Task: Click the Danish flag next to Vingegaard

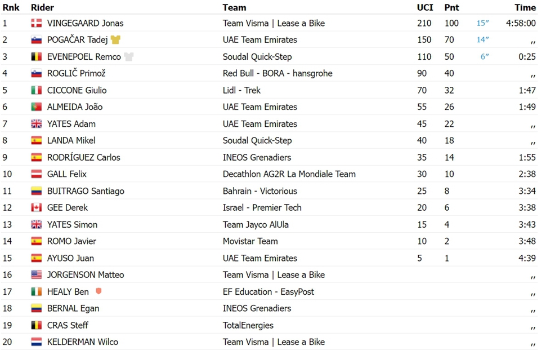Action: point(37,23)
